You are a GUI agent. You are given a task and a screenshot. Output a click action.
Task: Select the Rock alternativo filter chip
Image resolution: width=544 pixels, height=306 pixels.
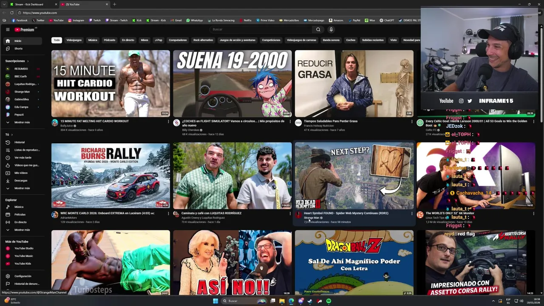click(203, 40)
